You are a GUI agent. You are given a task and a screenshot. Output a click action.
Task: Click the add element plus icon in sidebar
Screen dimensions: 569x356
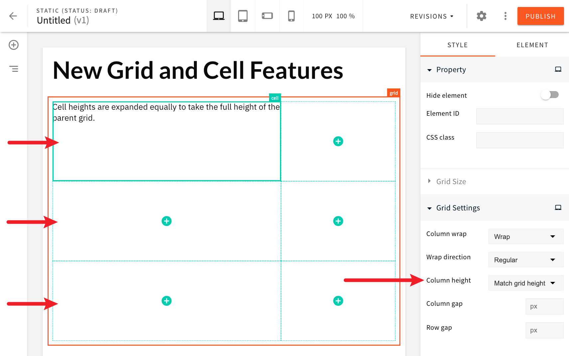pos(13,45)
